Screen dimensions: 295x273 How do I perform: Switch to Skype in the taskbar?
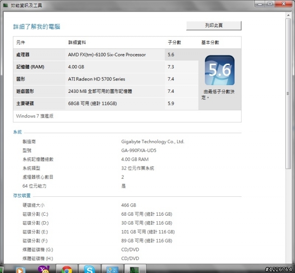click(x=89, y=269)
